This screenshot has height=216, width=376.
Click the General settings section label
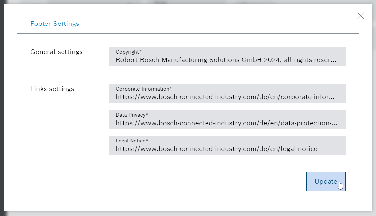pyautogui.click(x=56, y=52)
